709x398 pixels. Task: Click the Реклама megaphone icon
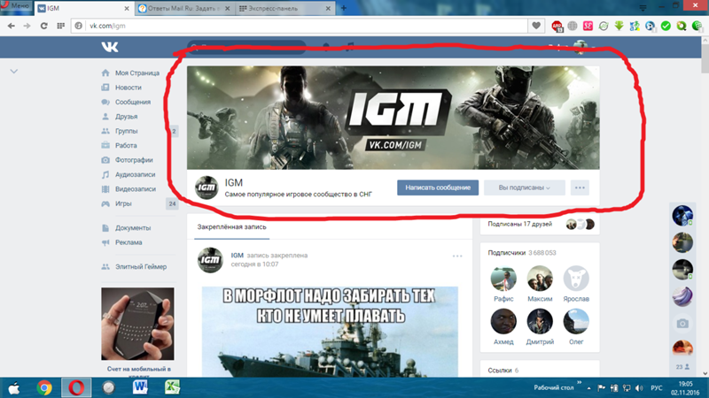tap(105, 242)
